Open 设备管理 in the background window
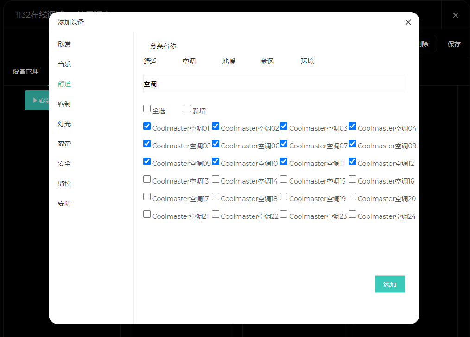The width and height of the screenshot is (470, 337). pyautogui.click(x=26, y=71)
